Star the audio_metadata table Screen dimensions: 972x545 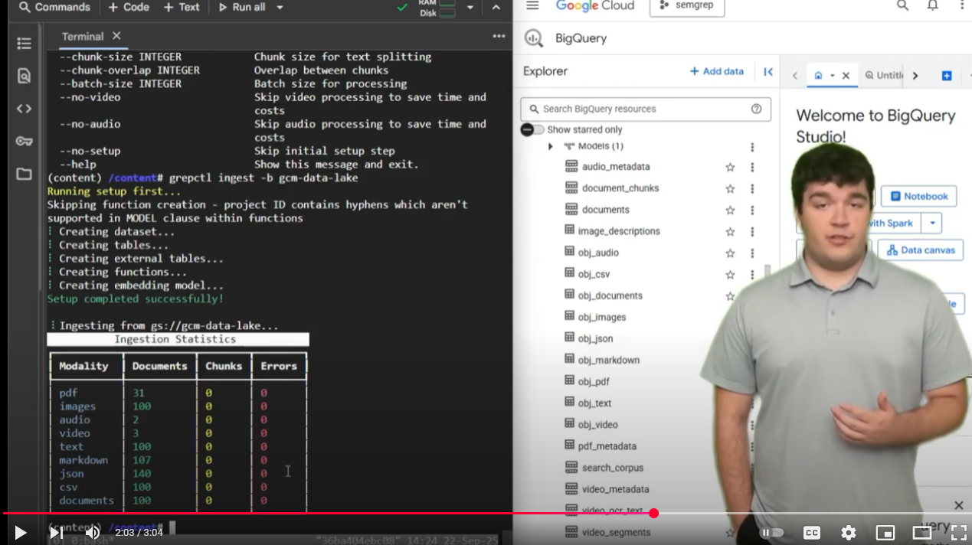coord(730,167)
